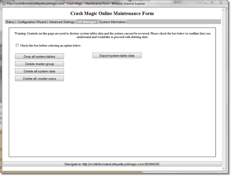The width and height of the screenshot is (231, 176).
Task: Switch to the Advanced Settings tab
Action: click(x=61, y=22)
